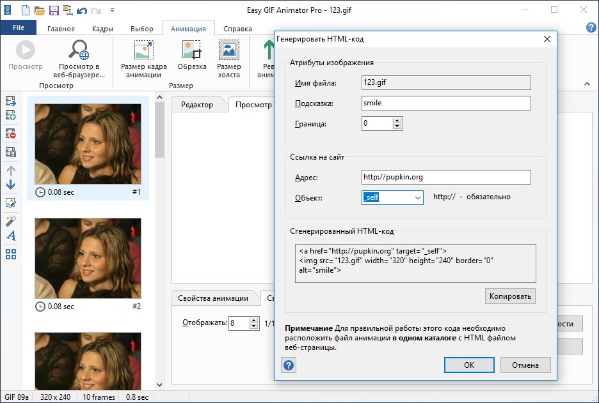
Task: Click the New file icon in quick toolbar
Action: tap(25, 10)
